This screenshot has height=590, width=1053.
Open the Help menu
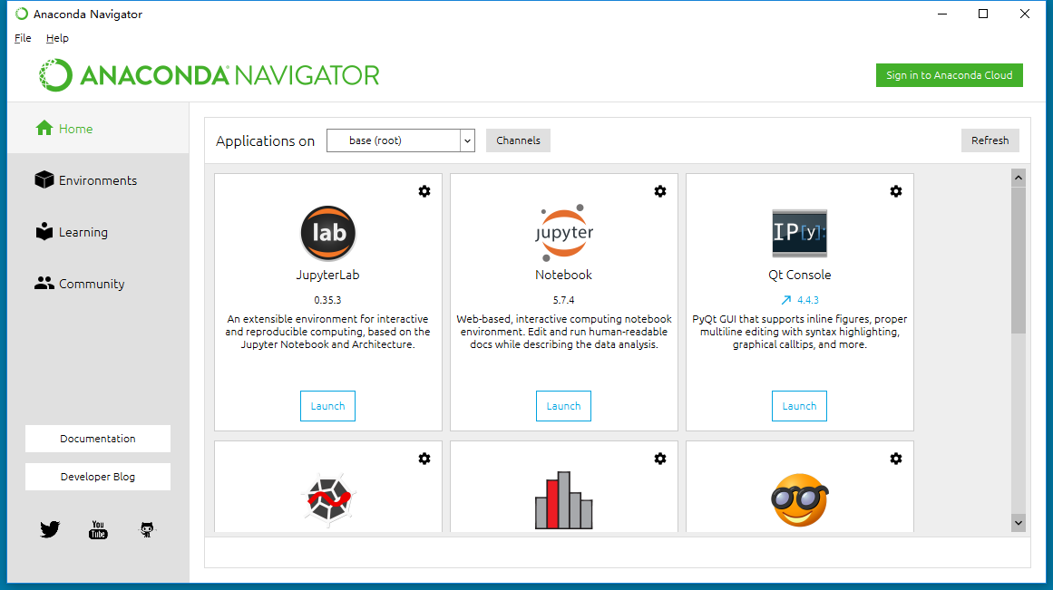[57, 38]
